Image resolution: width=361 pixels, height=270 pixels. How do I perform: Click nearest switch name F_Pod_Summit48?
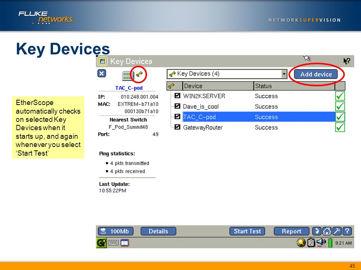point(128,127)
